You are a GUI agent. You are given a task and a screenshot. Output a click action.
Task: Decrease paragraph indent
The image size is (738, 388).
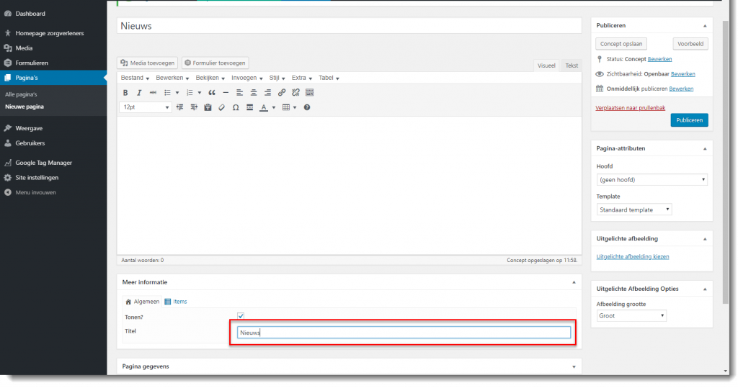[x=179, y=108]
